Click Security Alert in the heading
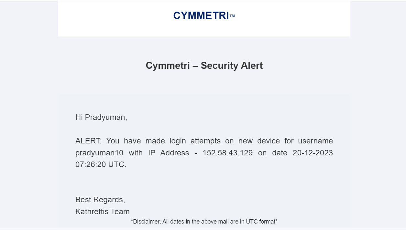Viewport: 406px width, 230px height. (232, 66)
